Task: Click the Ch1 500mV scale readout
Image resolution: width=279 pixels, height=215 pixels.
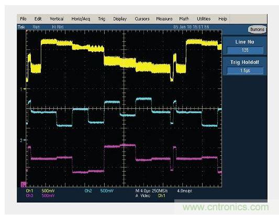Action: pos(40,191)
